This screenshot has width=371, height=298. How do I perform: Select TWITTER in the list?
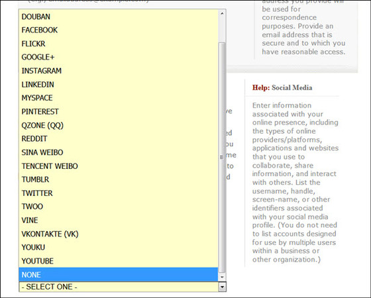pyautogui.click(x=119, y=193)
